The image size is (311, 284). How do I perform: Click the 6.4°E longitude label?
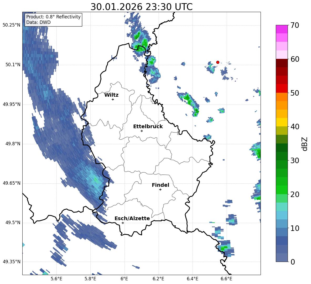(193, 279)
